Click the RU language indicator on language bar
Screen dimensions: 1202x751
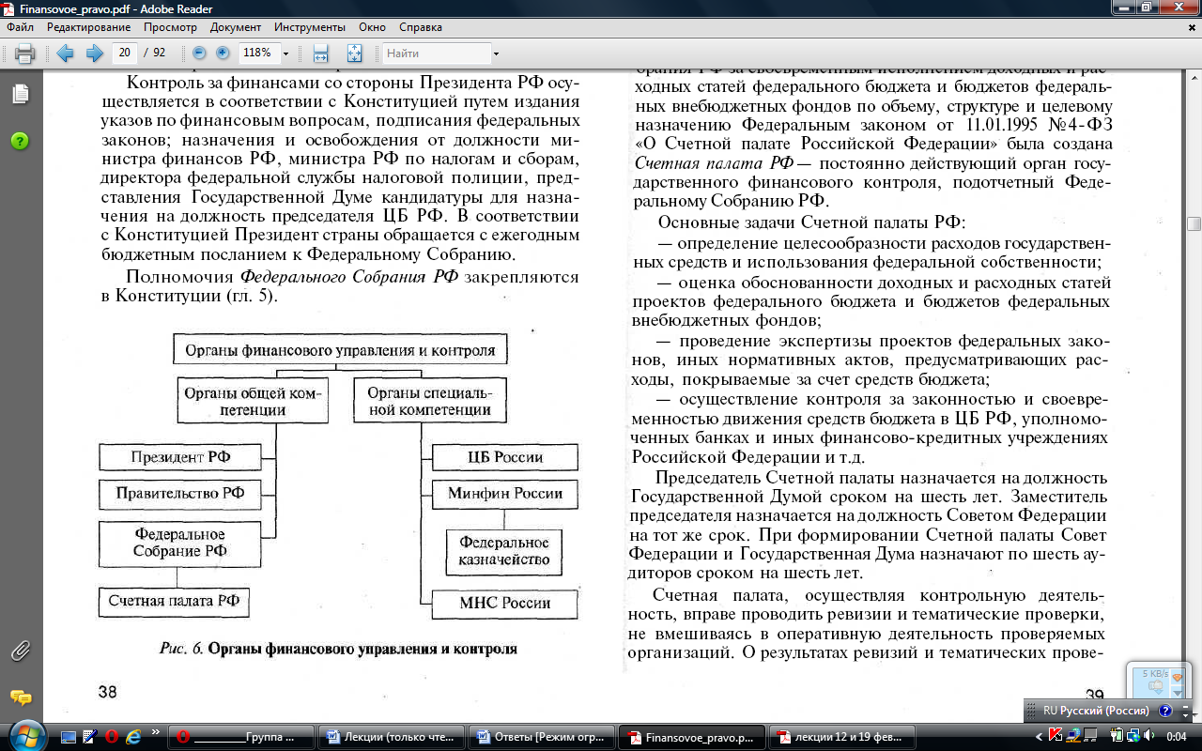[1050, 712]
